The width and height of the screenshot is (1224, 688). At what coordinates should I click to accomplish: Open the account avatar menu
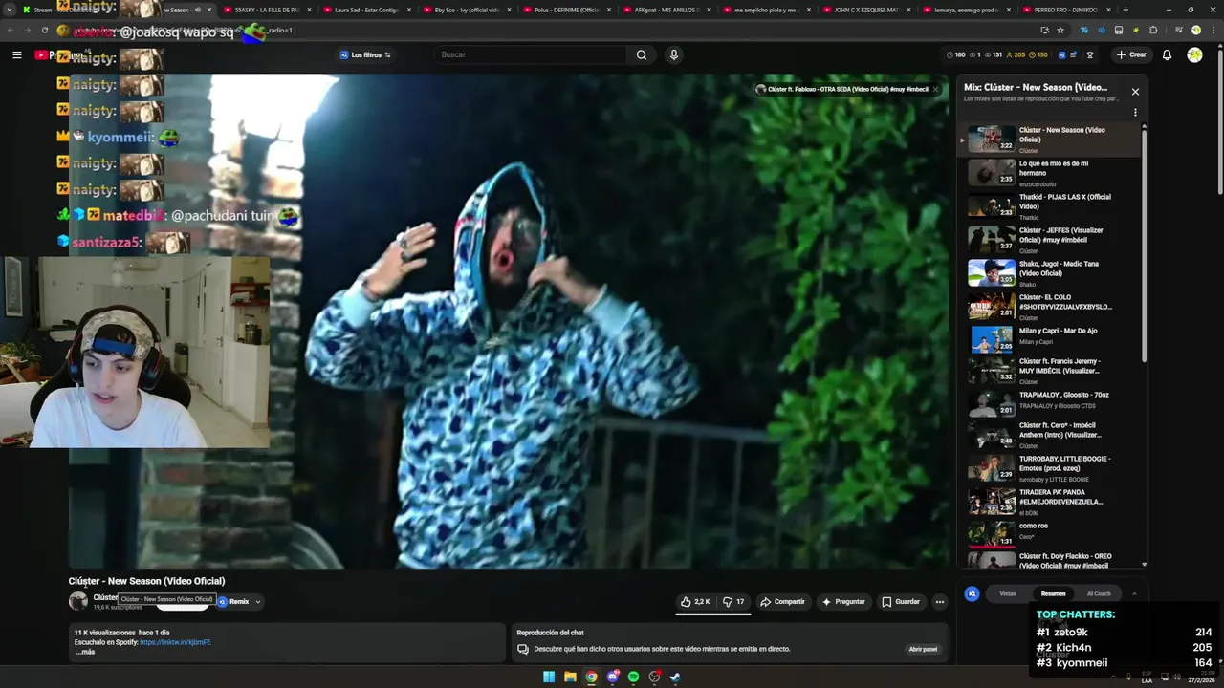[x=1194, y=54]
